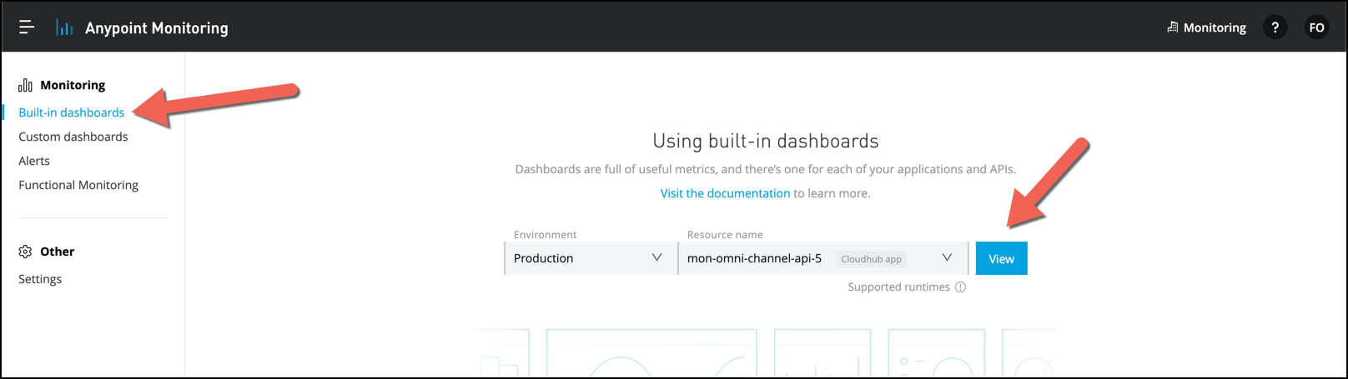Go to Alerts in sidebar

pos(34,161)
